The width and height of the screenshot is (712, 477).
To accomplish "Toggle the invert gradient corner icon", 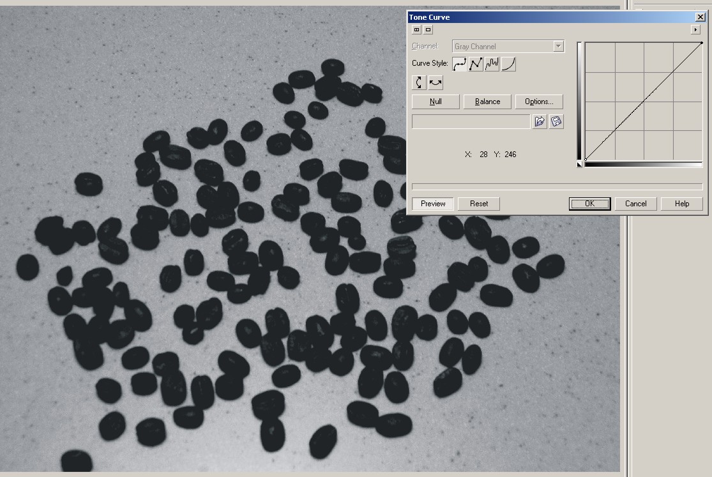I will coord(579,165).
